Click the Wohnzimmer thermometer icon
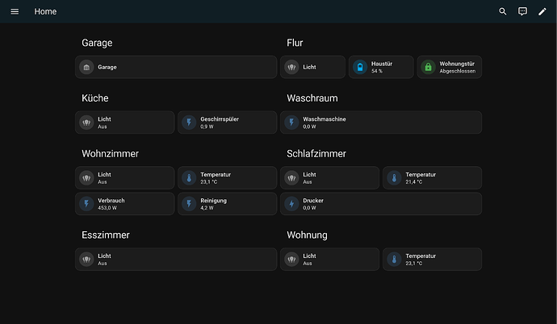Viewport: 557px width, 324px height. (189, 178)
